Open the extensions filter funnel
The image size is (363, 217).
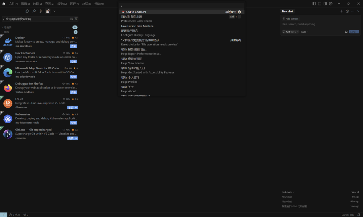76,19
